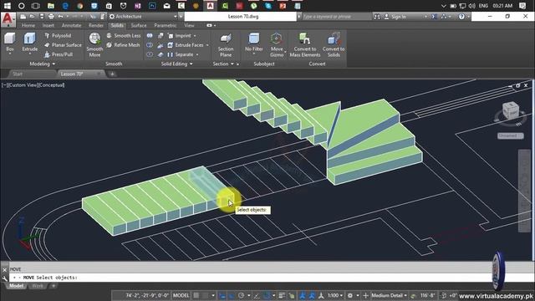The image size is (535, 301).
Task: Select the Model layout tab
Action: (16, 286)
